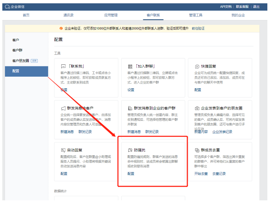Open 群发记录 under 群发消息给客户
Screen dimensions: 271x205
[85, 132]
